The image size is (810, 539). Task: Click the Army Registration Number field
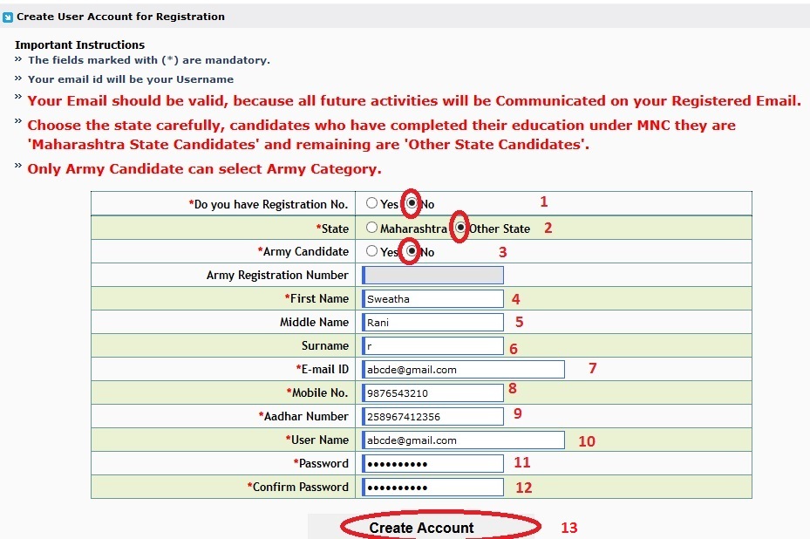click(432, 275)
